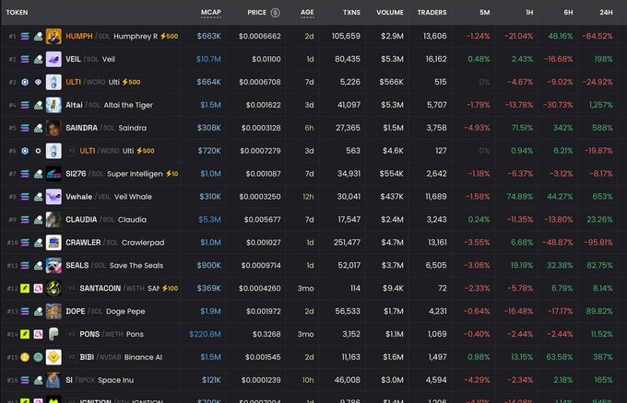Screen dimensions: 627x403
Task: Open the HUMPH Humphrey token pair
Action: (112, 36)
